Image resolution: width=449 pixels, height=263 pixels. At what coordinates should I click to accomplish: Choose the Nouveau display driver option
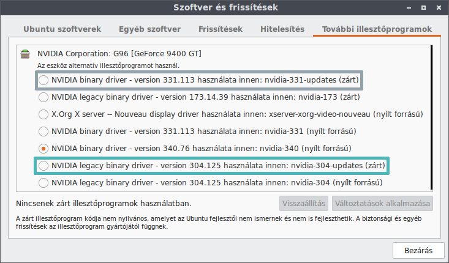(43, 114)
